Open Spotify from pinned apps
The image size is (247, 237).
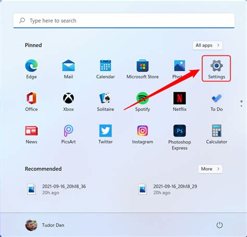142,101
